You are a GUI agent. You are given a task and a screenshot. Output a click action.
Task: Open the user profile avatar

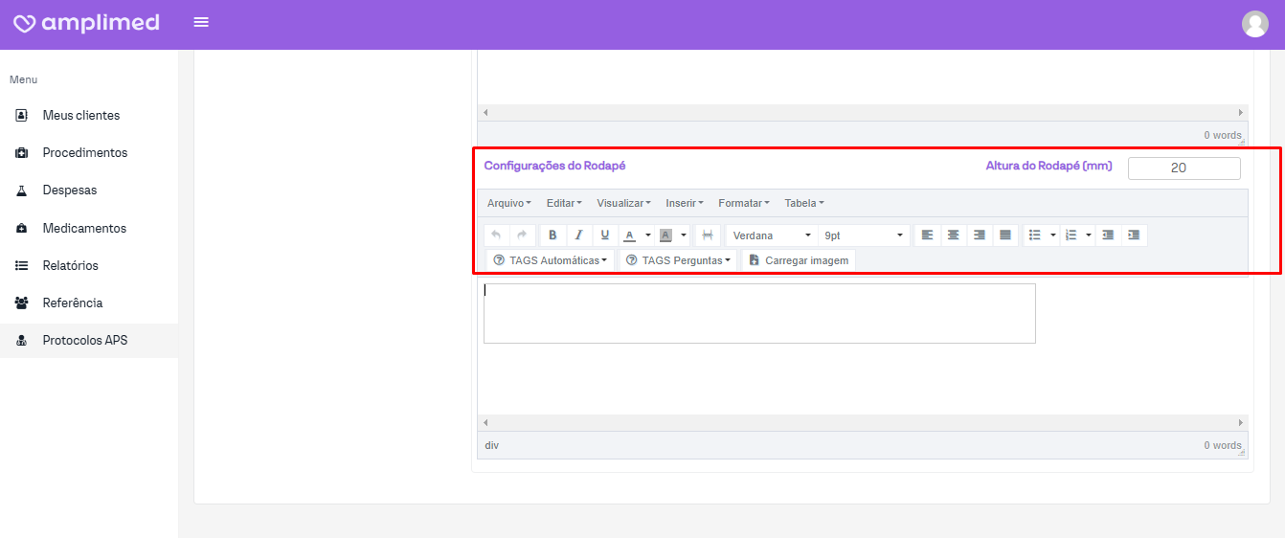(1254, 24)
